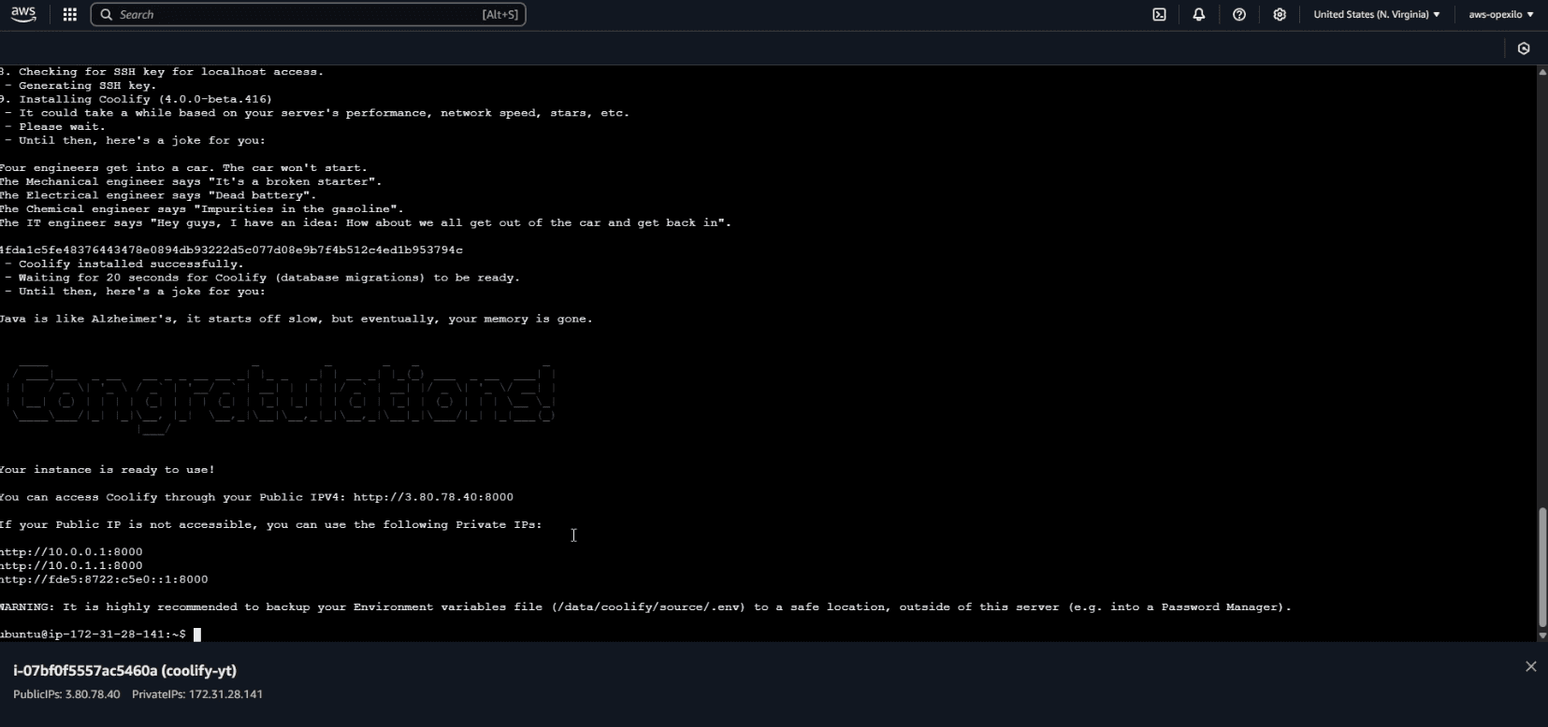Click the PublicIPs: 3.80.78.40 text

tap(66, 694)
